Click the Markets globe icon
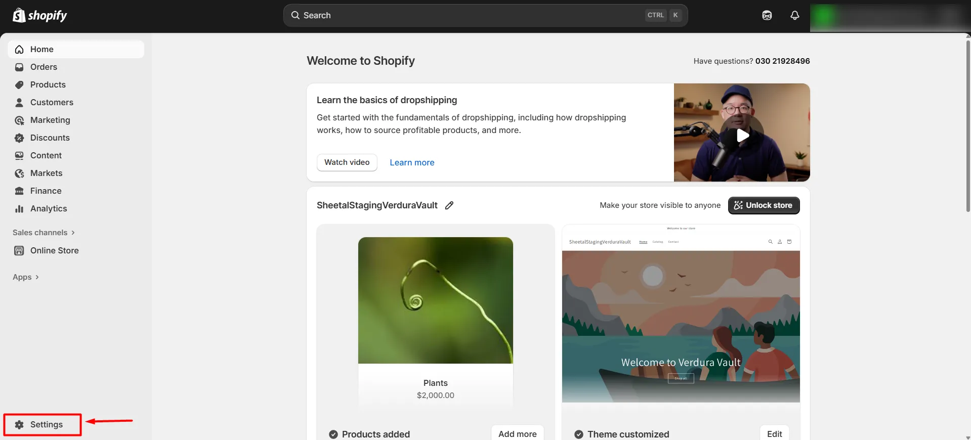The image size is (971, 440). [x=19, y=173]
